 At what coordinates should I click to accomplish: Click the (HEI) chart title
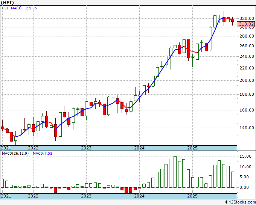[8, 3]
